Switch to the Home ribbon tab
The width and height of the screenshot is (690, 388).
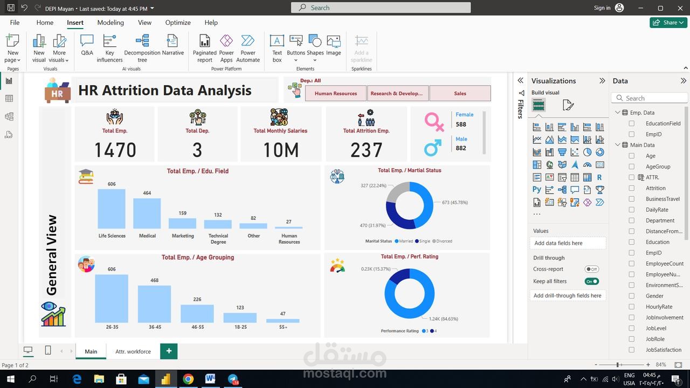(45, 23)
